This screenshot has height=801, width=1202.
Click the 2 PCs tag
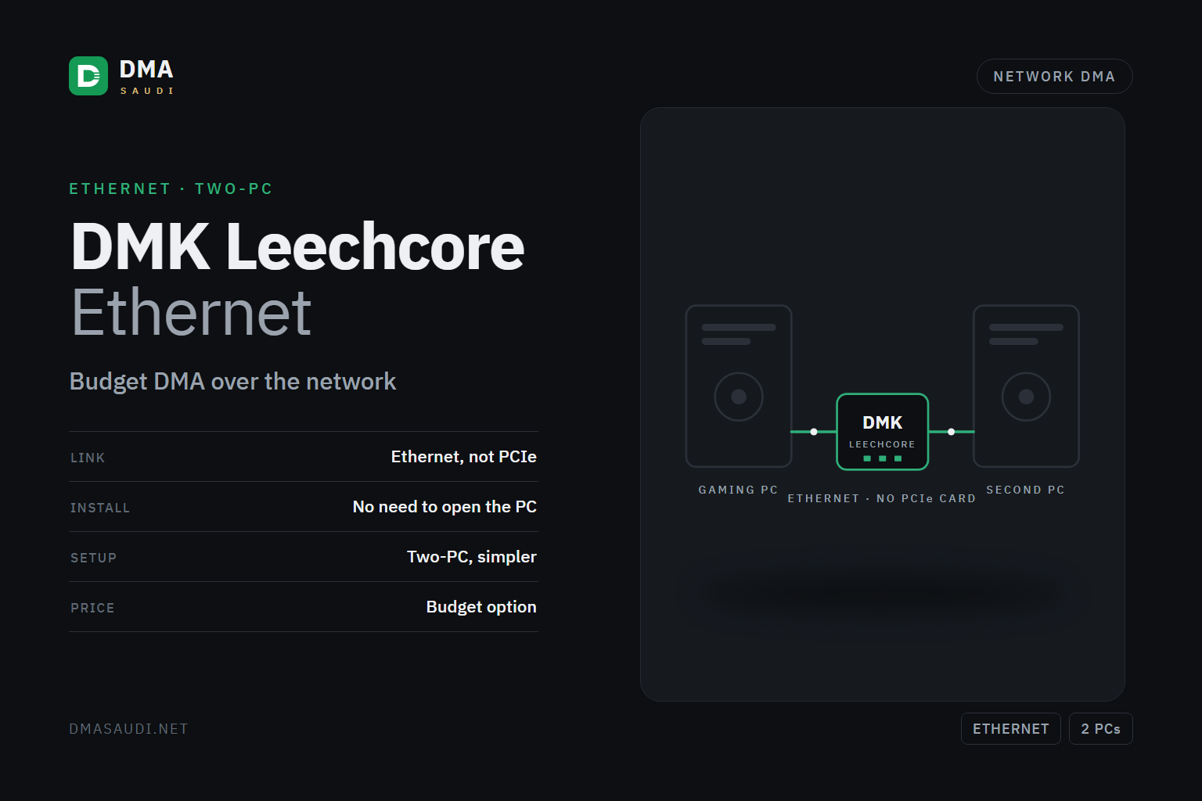[1100, 729]
